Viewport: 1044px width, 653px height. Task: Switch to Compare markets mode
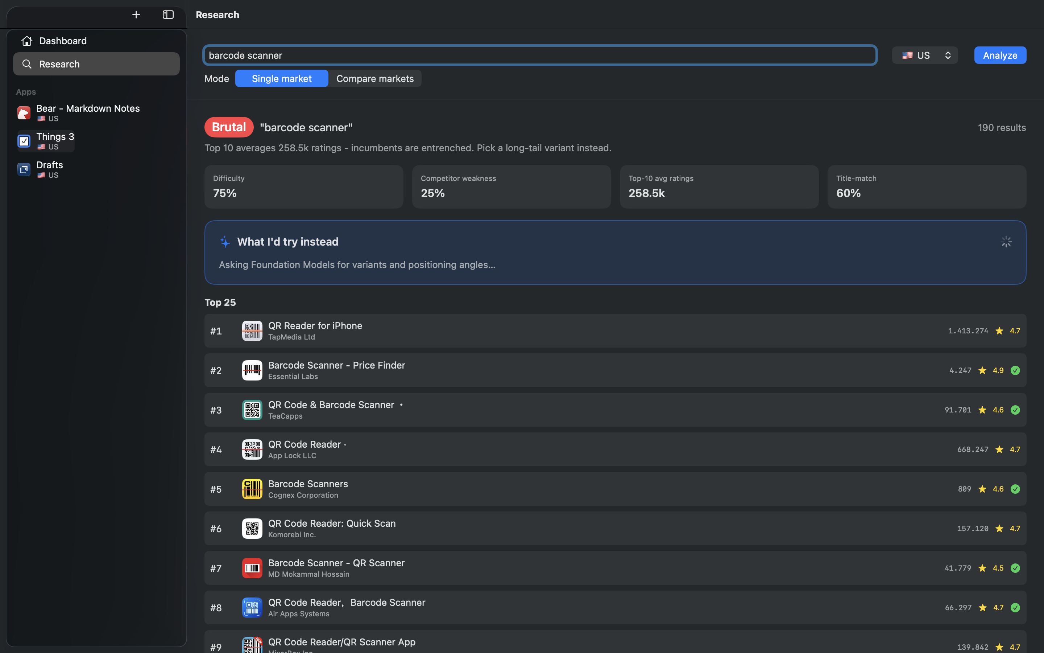(x=375, y=79)
